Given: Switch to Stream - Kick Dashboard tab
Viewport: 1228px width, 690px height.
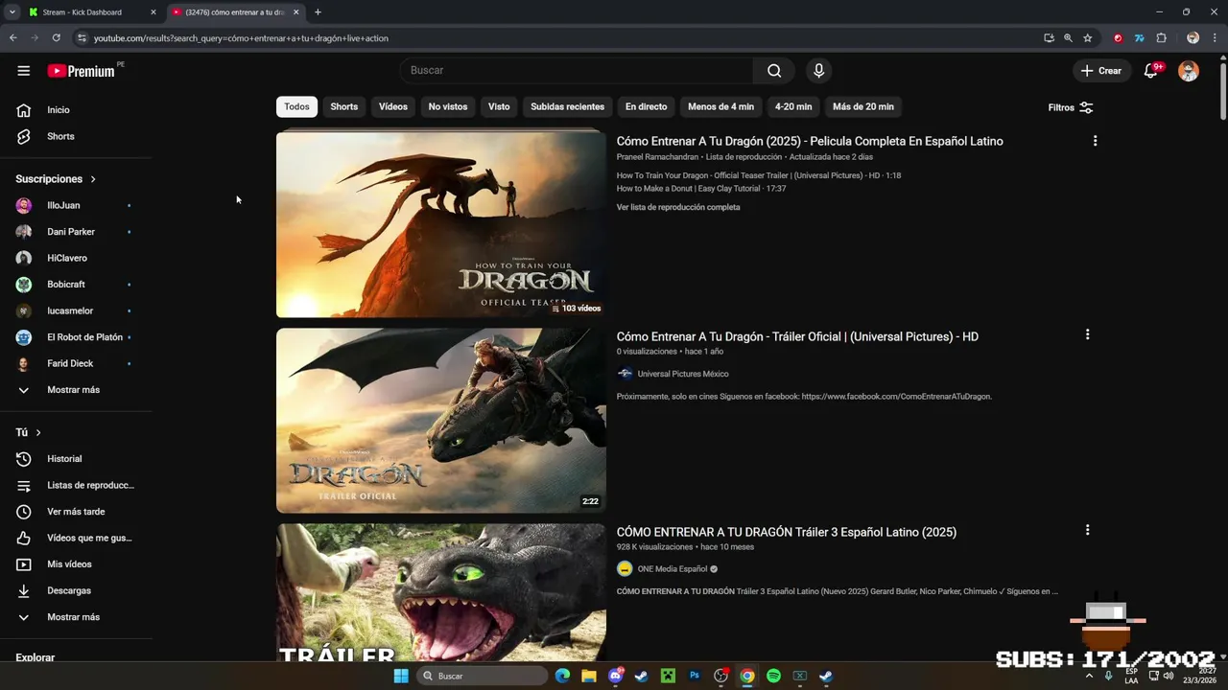Looking at the screenshot, I should [83, 12].
